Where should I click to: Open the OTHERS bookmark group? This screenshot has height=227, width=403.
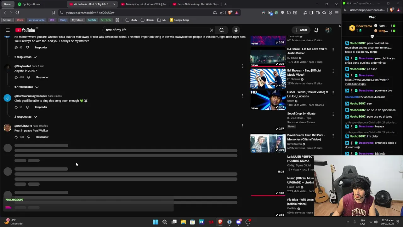coord(106,20)
